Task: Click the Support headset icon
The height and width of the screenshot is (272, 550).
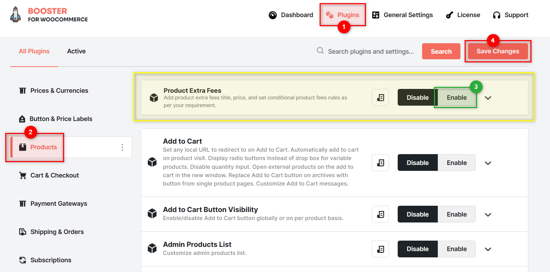Action: [497, 15]
